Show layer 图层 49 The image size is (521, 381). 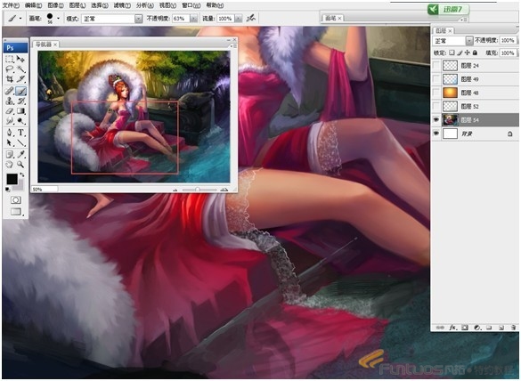(x=436, y=79)
